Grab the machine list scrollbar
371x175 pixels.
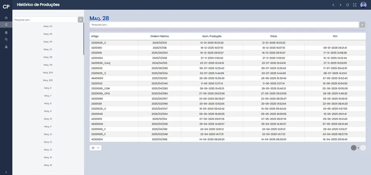point(83,39)
